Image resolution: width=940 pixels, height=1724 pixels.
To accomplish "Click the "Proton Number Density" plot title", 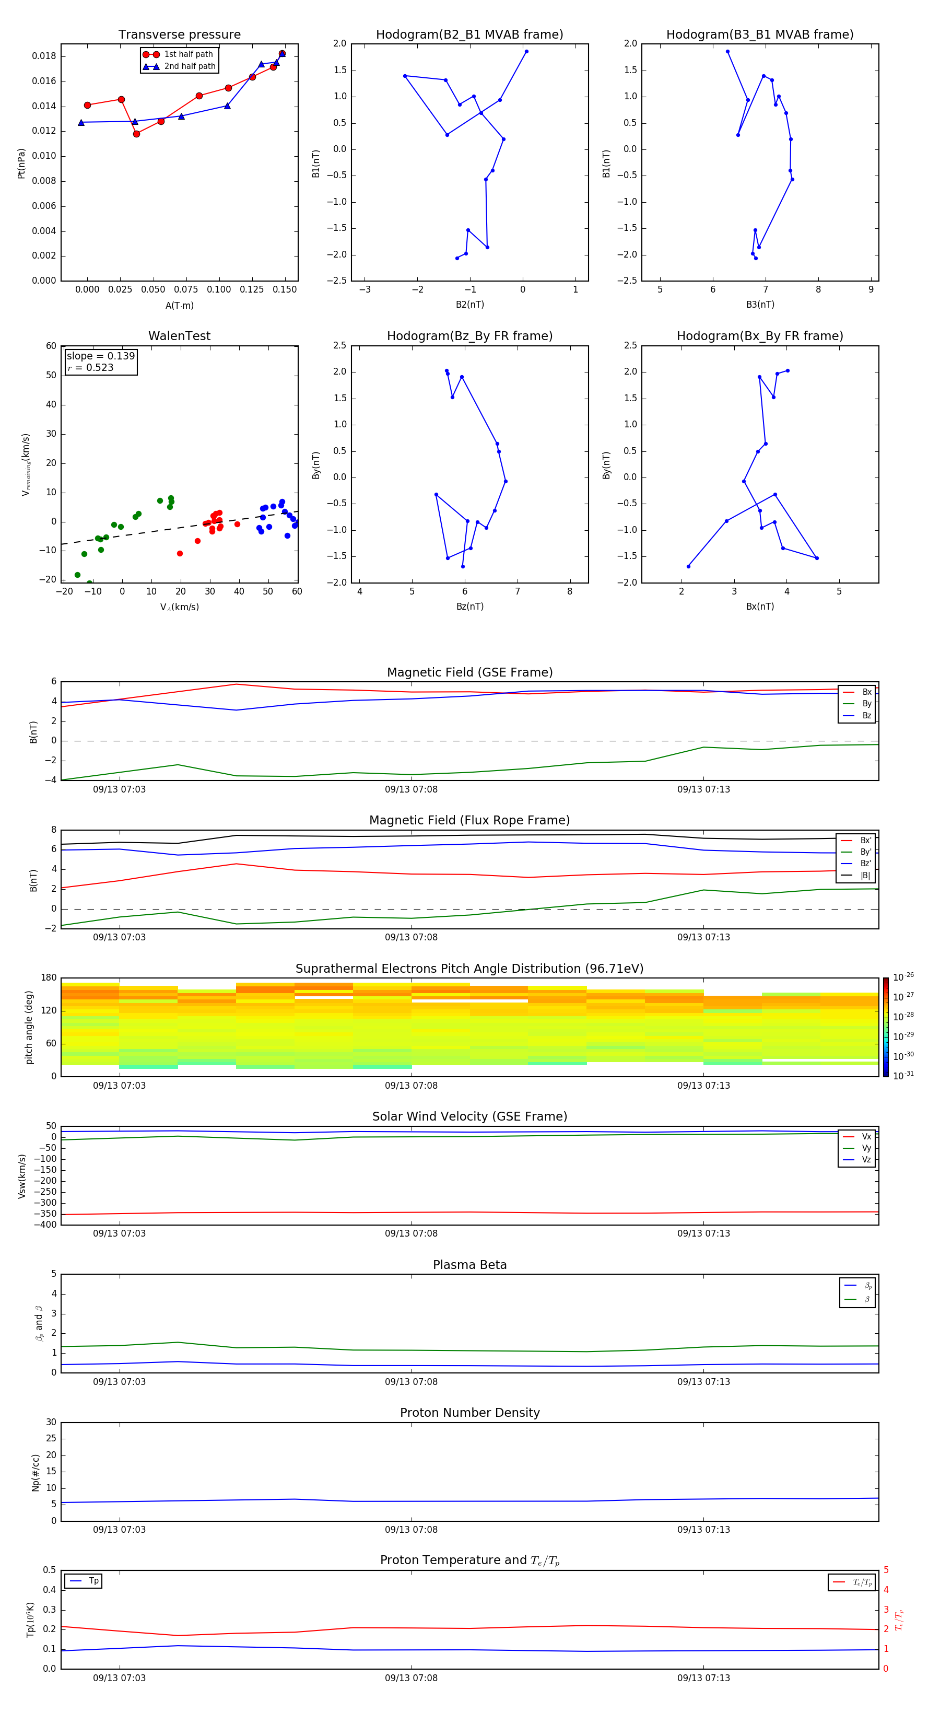I will point(469,1413).
